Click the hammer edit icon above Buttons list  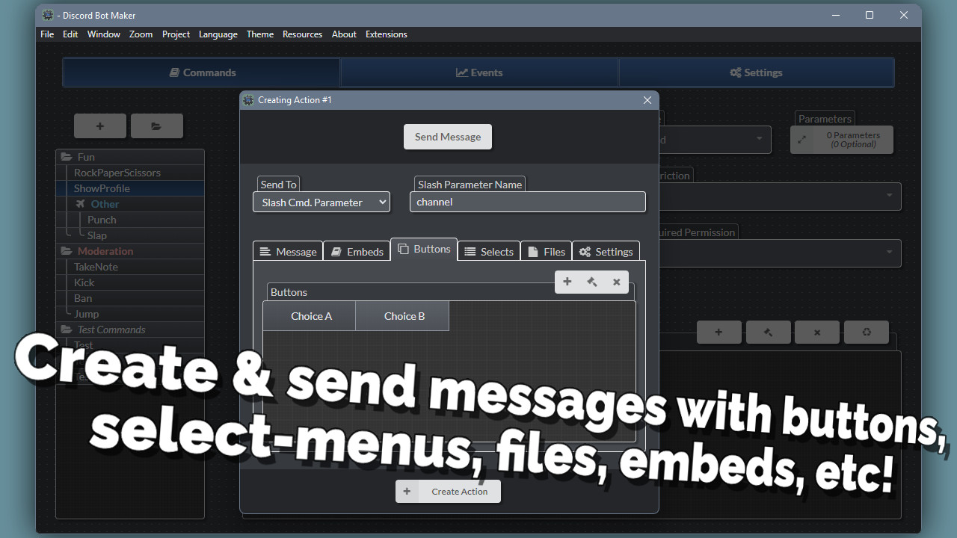coord(591,282)
